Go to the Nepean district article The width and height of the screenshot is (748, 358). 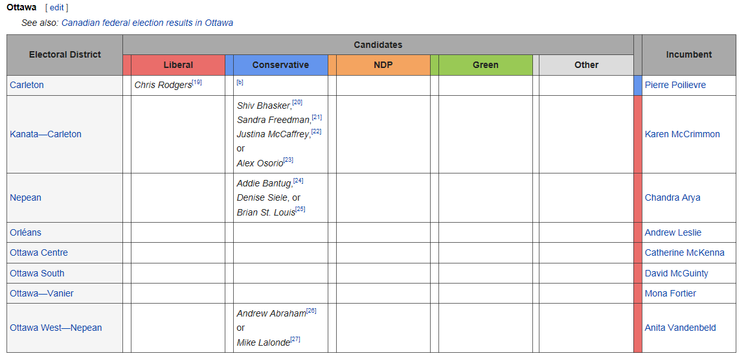[25, 198]
